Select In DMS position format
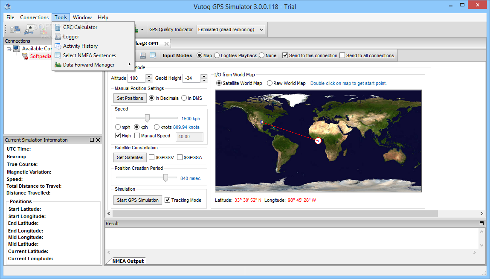Viewport: 490px width, 279px height. pyautogui.click(x=184, y=98)
